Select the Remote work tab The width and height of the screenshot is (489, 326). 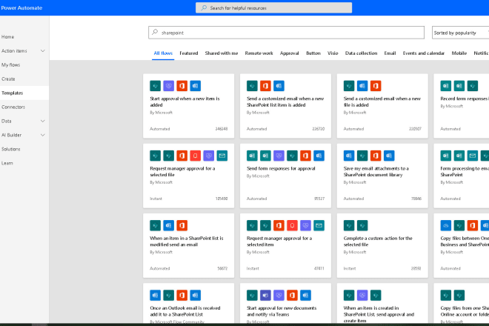pos(259,53)
